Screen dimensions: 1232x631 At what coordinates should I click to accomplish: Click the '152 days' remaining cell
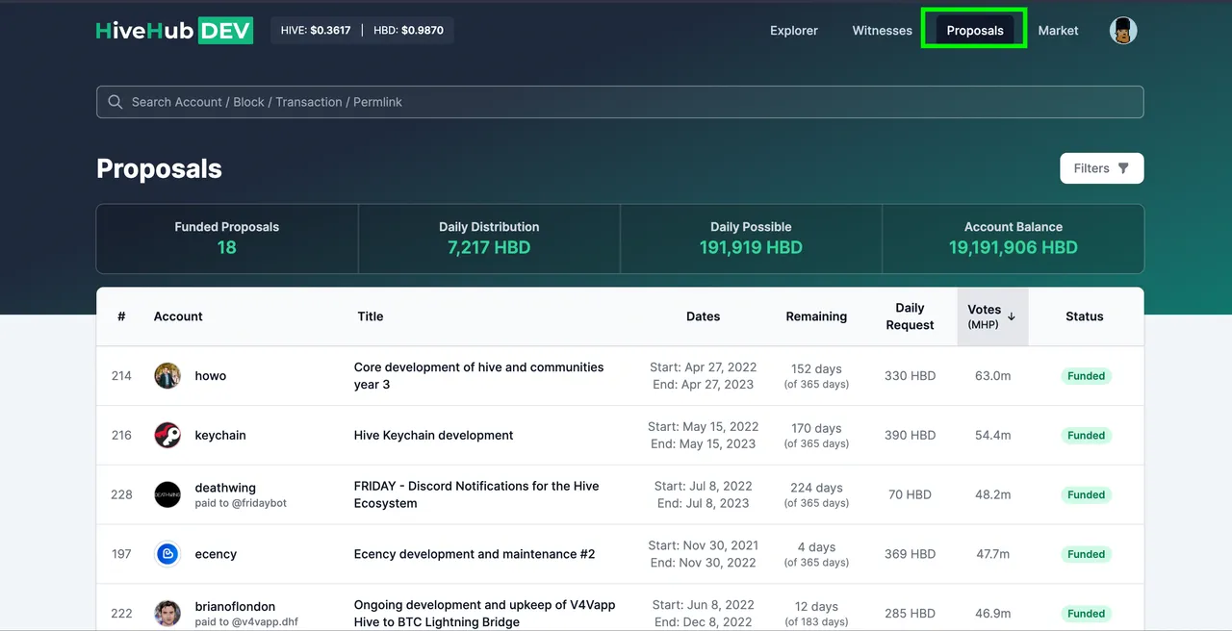click(816, 376)
